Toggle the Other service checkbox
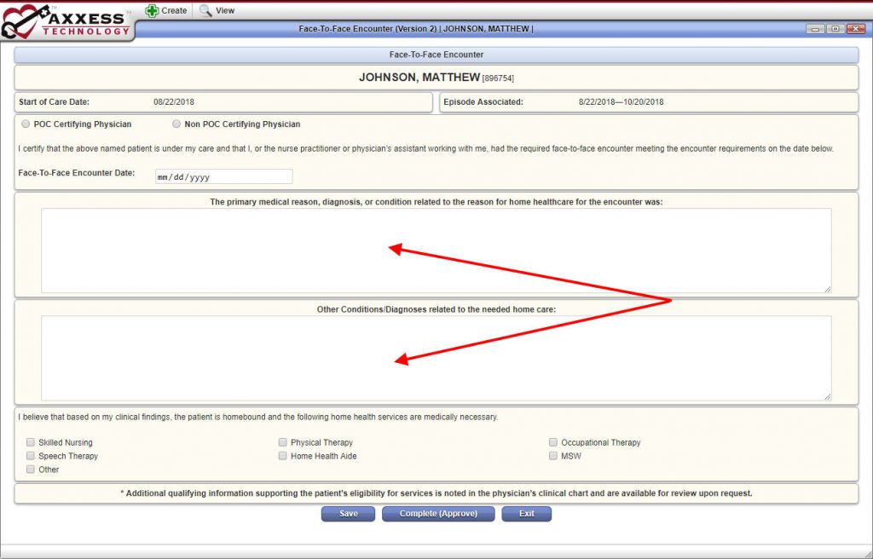This screenshot has height=559, width=873. pos(31,470)
